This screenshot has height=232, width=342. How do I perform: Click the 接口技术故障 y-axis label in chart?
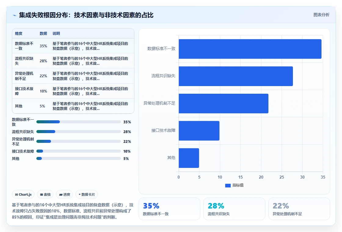click(163, 130)
